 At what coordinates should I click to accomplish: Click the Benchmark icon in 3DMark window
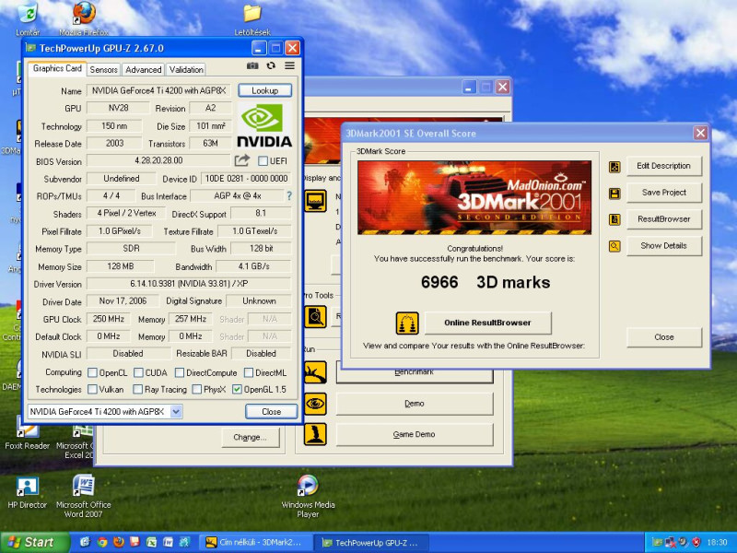(x=315, y=373)
